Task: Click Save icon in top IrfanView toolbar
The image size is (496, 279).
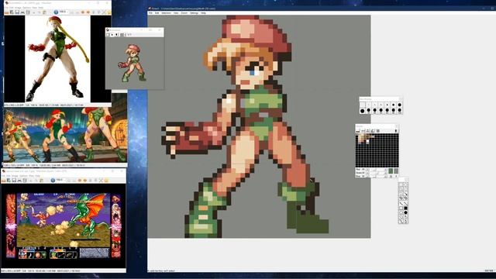Action: click(17, 12)
